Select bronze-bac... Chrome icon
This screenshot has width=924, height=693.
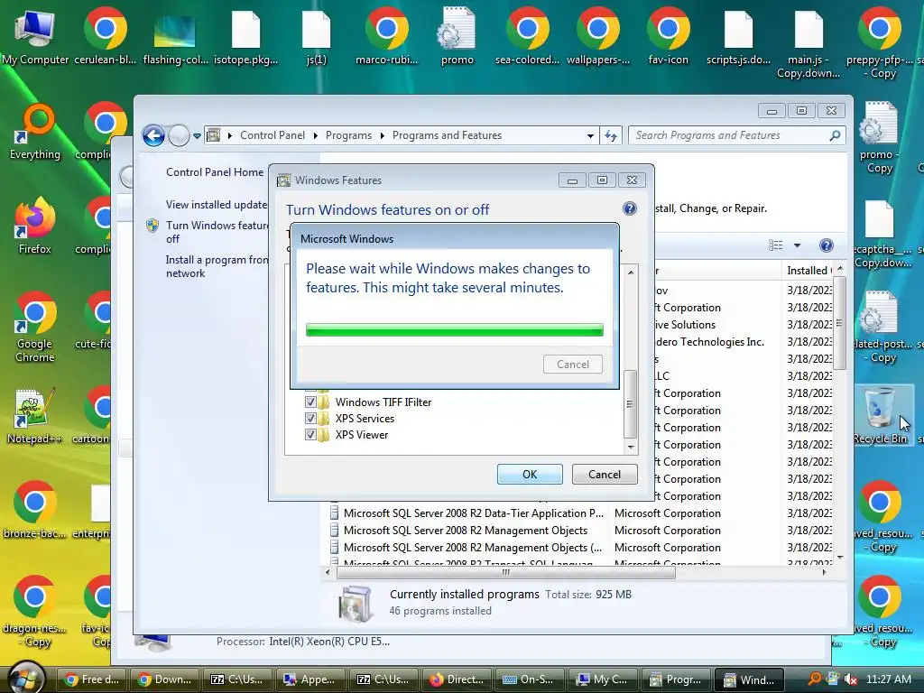click(x=35, y=511)
